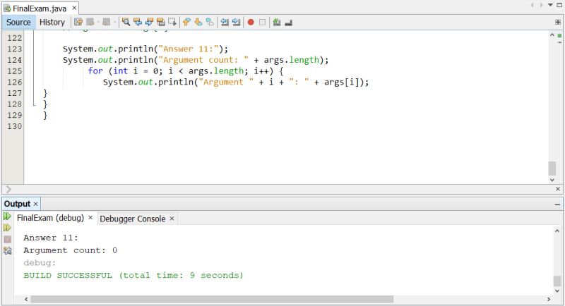565x306 pixels.
Task: Click the Output vertical scrollbar thumb
Action: tap(557, 281)
